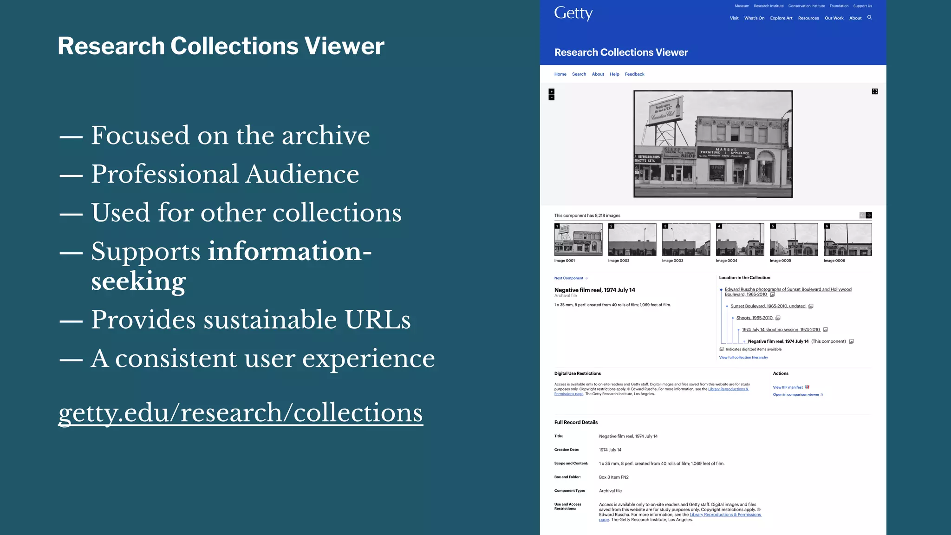This screenshot has height=535, width=951.
Task: Click digitized icon beside Edward Ruscha photographs
Action: tap(773, 294)
